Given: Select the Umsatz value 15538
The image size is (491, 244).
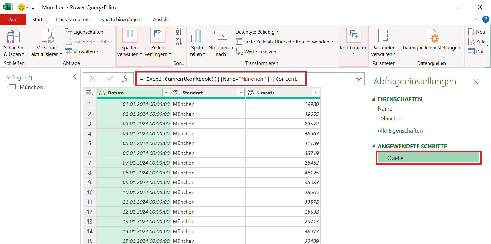Looking at the screenshot, I should tap(283, 212).
